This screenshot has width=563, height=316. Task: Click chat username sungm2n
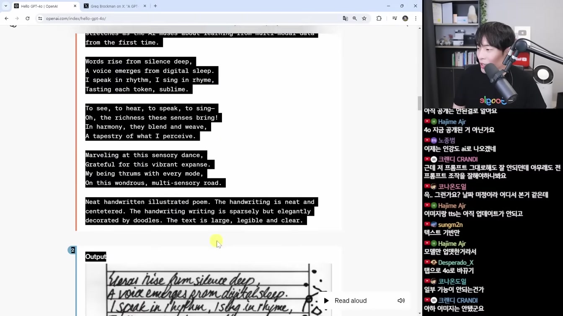(x=450, y=225)
